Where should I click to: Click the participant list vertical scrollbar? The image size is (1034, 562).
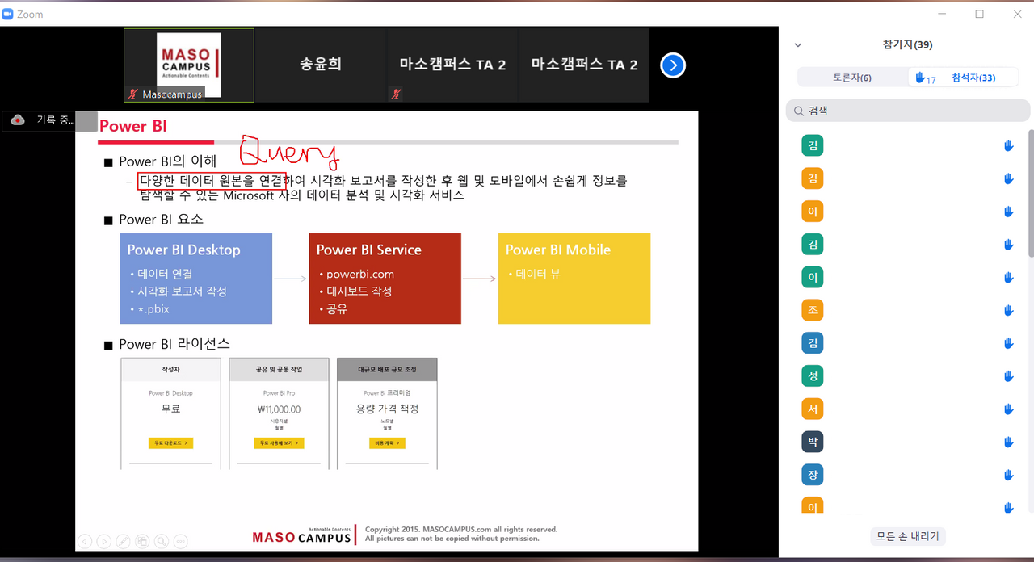(x=1030, y=194)
